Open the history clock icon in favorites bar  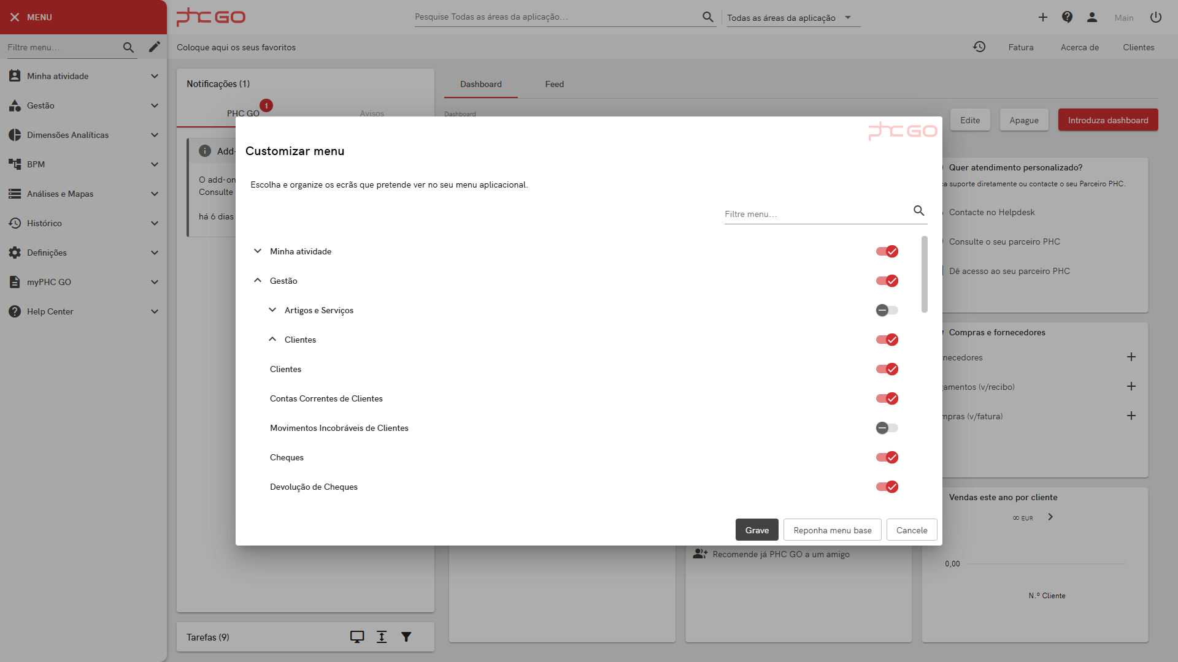[x=979, y=47]
